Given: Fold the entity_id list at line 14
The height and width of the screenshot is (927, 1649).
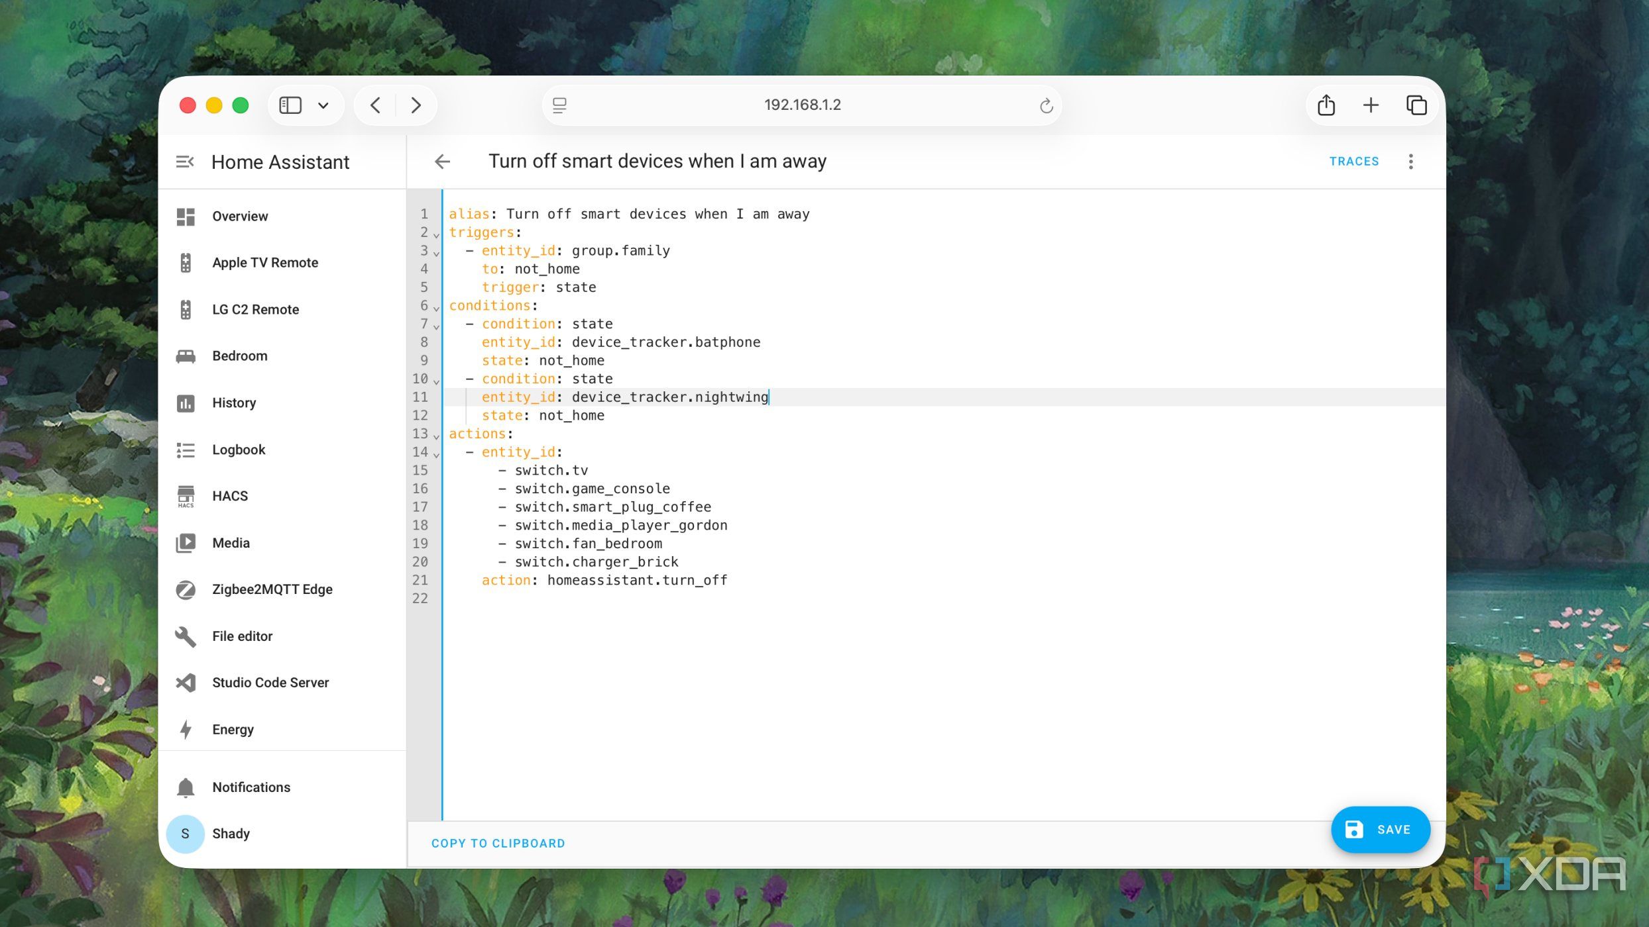Looking at the screenshot, I should coord(436,454).
